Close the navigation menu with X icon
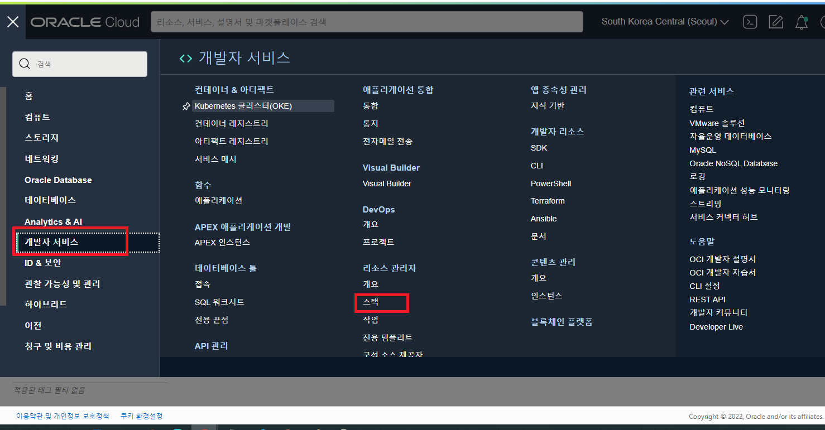The width and height of the screenshot is (825, 430). click(13, 22)
